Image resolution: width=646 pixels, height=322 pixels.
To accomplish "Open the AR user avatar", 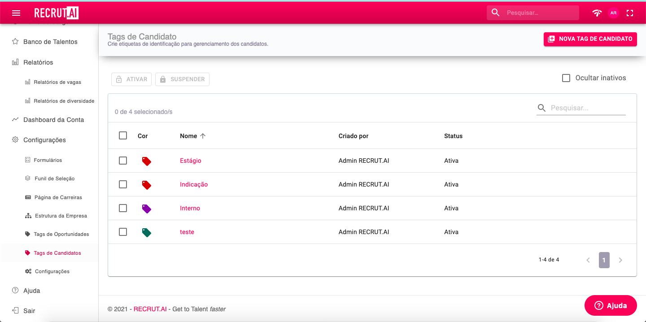I will click(613, 13).
